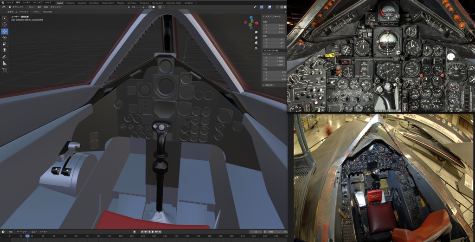Select the Select Box tool in toolbar
The image size is (475, 242).
click(x=5, y=18)
